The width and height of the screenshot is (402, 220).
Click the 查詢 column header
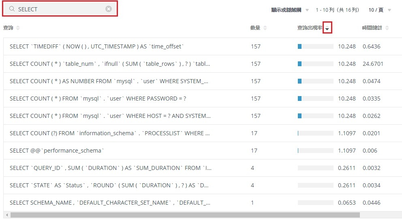pyautogui.click(x=8, y=28)
